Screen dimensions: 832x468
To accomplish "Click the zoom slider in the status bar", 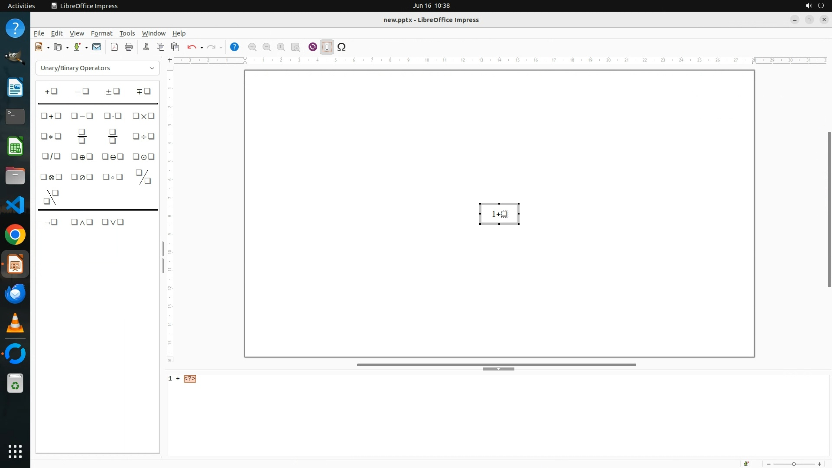I will 794,464.
